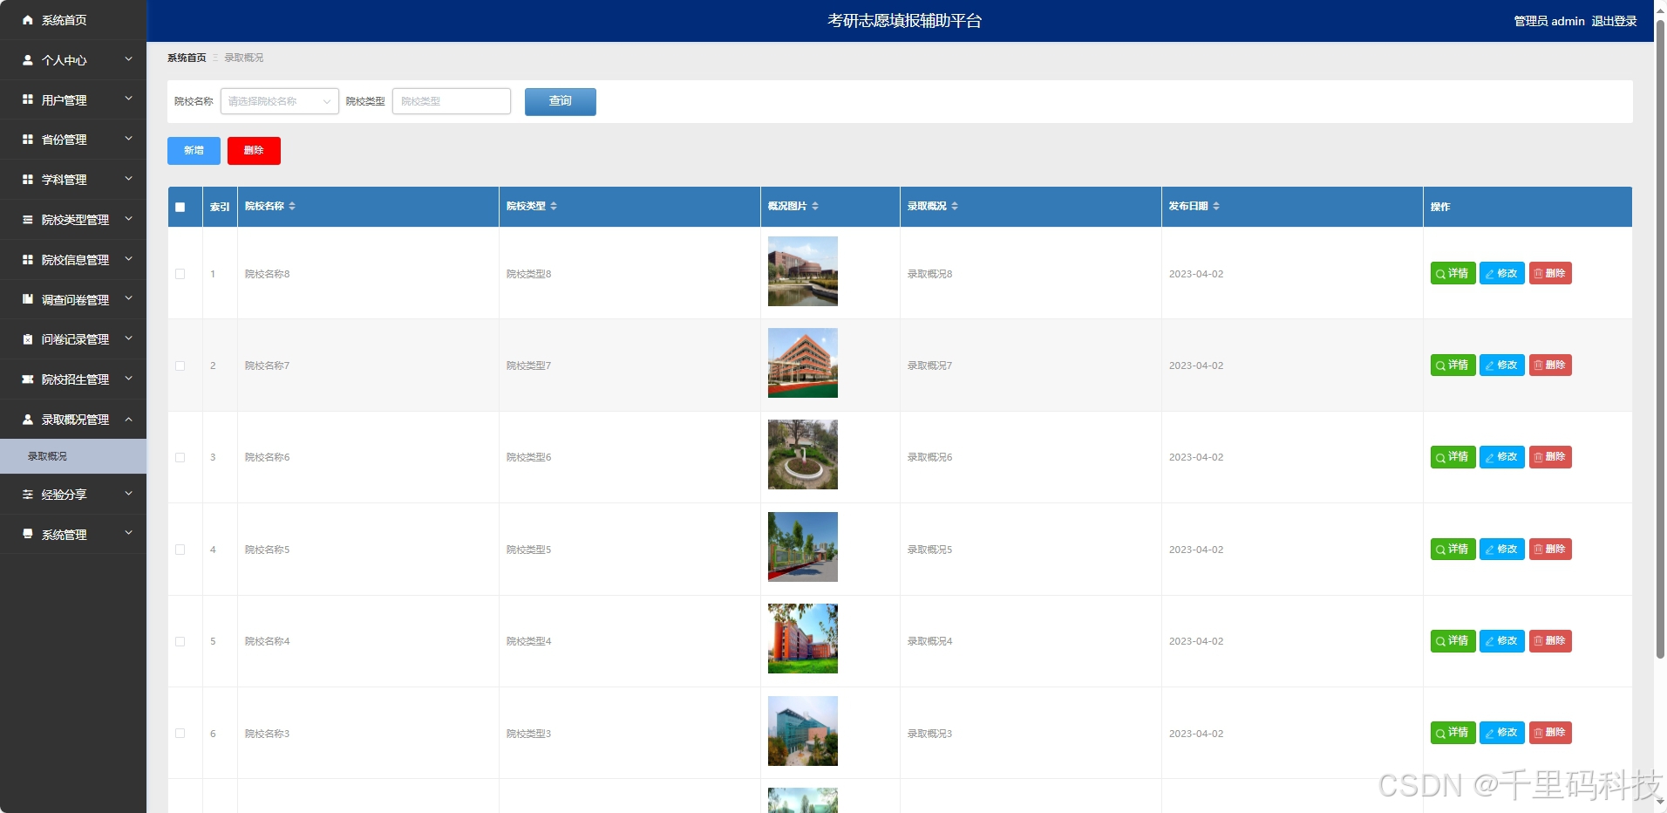Expand 经验分享 menu chevron
1667x813 pixels.
point(128,494)
